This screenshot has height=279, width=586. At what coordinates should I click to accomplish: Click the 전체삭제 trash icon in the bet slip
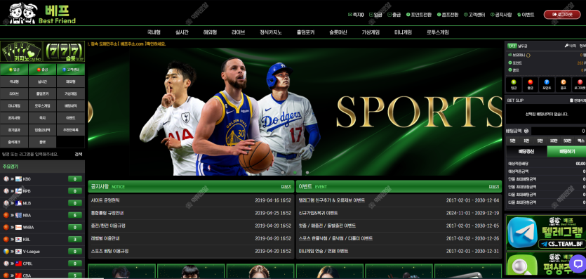pyautogui.click(x=571, y=100)
